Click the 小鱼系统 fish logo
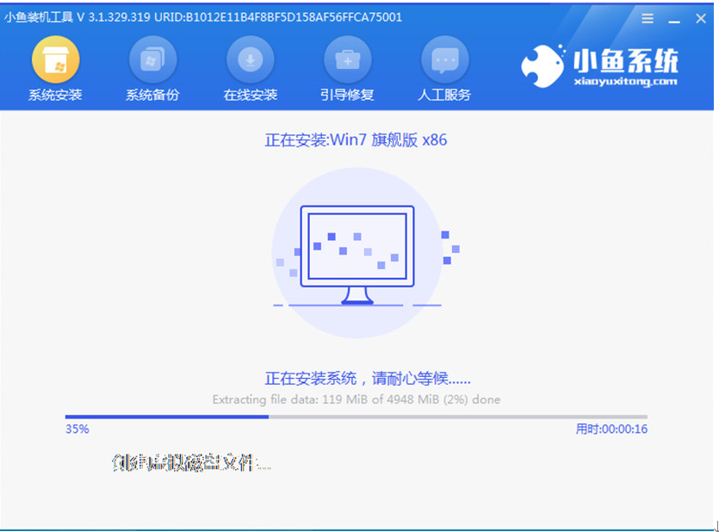Screen dimensions: 719x532 coord(542,65)
